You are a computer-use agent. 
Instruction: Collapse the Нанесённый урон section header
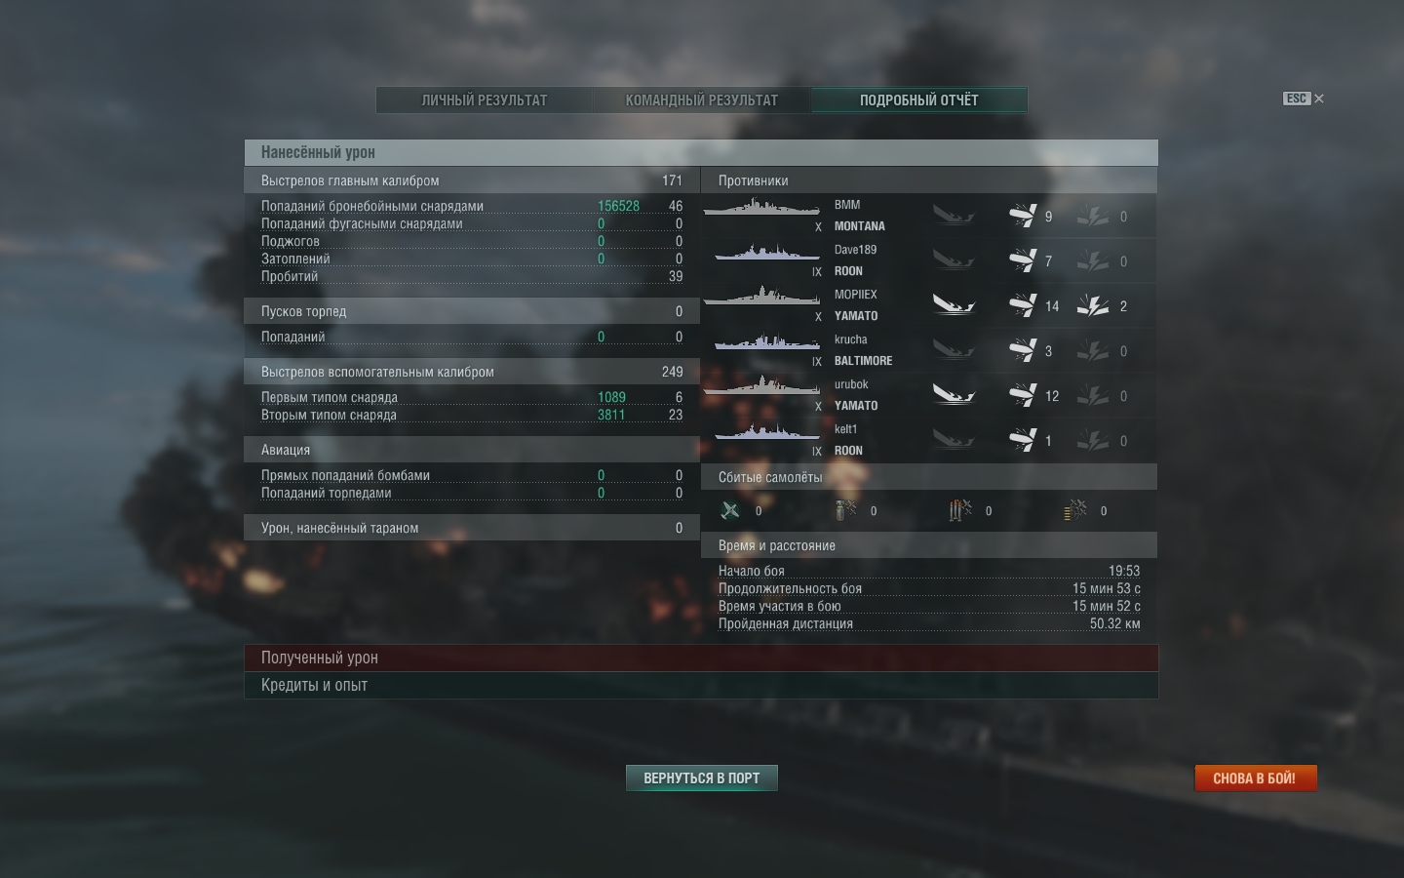point(701,152)
